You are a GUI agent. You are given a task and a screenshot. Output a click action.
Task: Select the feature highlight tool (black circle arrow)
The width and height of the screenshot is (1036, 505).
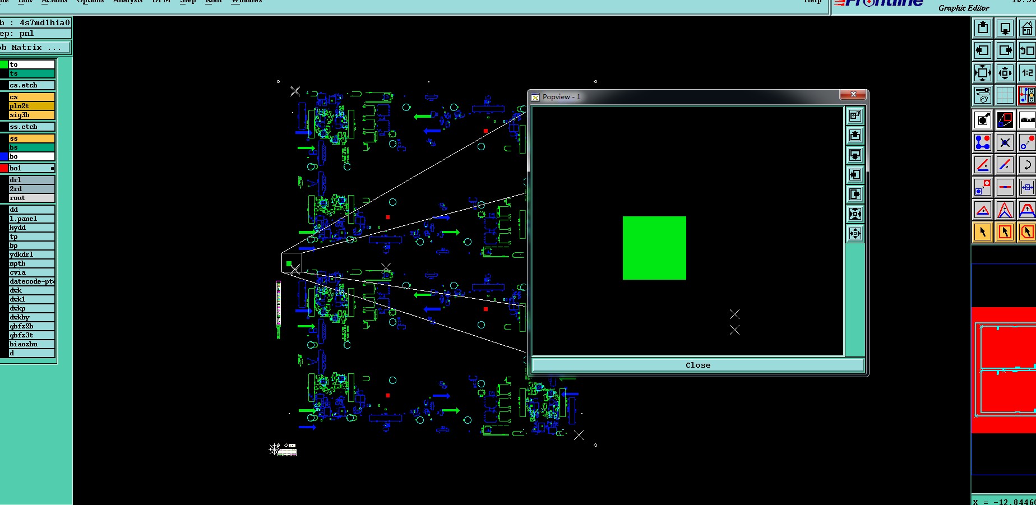click(x=983, y=120)
